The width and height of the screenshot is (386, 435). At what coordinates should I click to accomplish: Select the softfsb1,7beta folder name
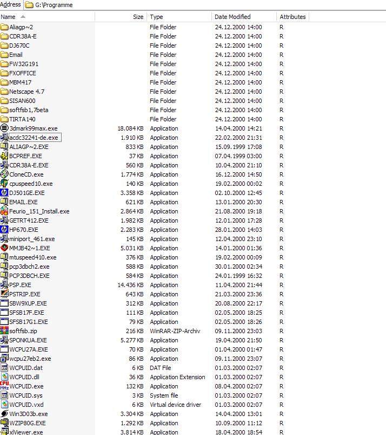29,110
